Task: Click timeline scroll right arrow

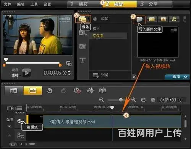Action: coord(26,144)
